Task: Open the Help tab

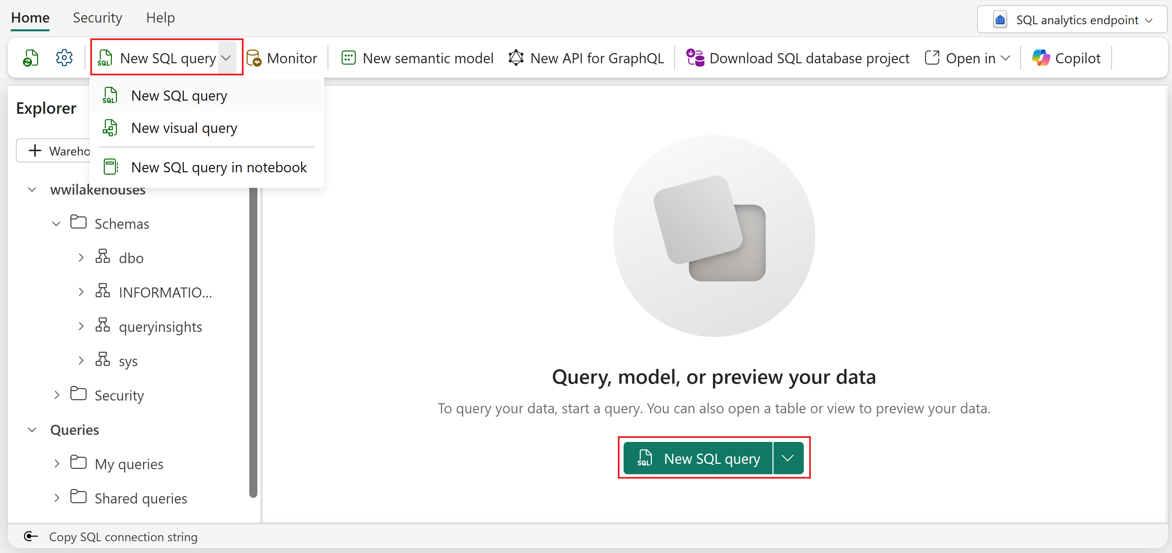Action: click(160, 18)
